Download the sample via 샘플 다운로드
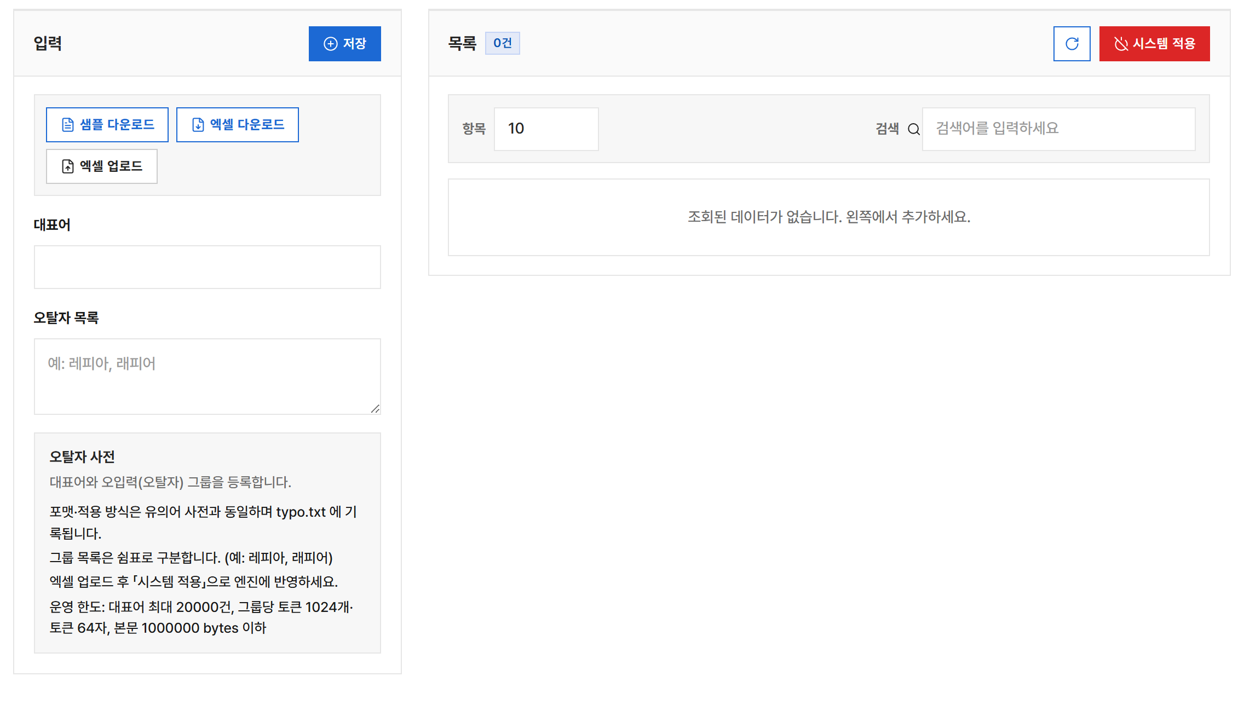The image size is (1244, 705). [107, 125]
